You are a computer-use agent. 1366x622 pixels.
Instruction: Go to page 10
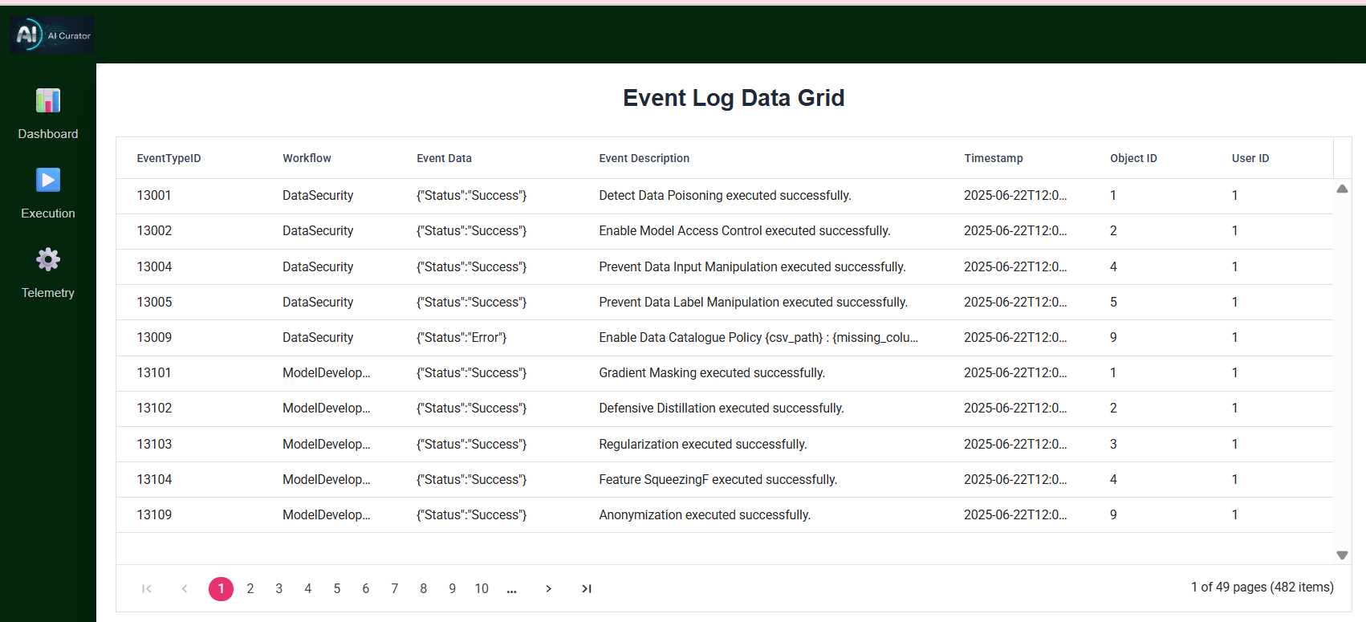(482, 588)
